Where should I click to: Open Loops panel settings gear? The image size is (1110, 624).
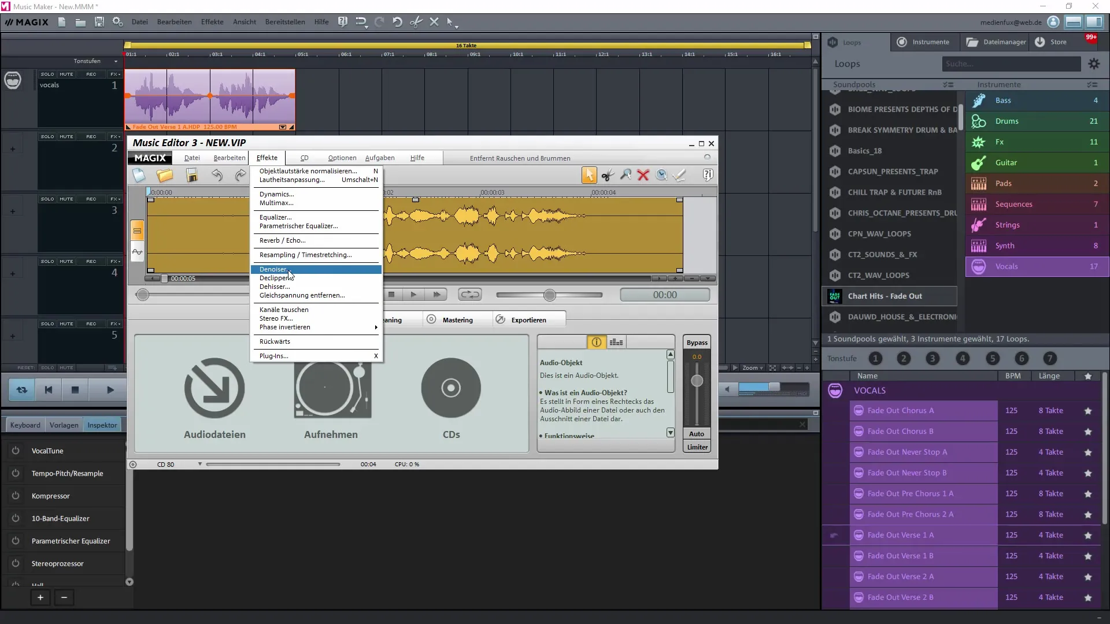pos(1094,64)
